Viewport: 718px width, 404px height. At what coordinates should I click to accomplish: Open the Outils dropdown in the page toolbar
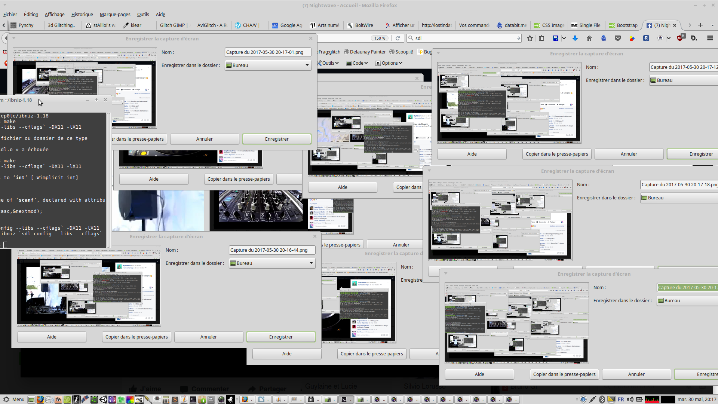click(x=329, y=63)
